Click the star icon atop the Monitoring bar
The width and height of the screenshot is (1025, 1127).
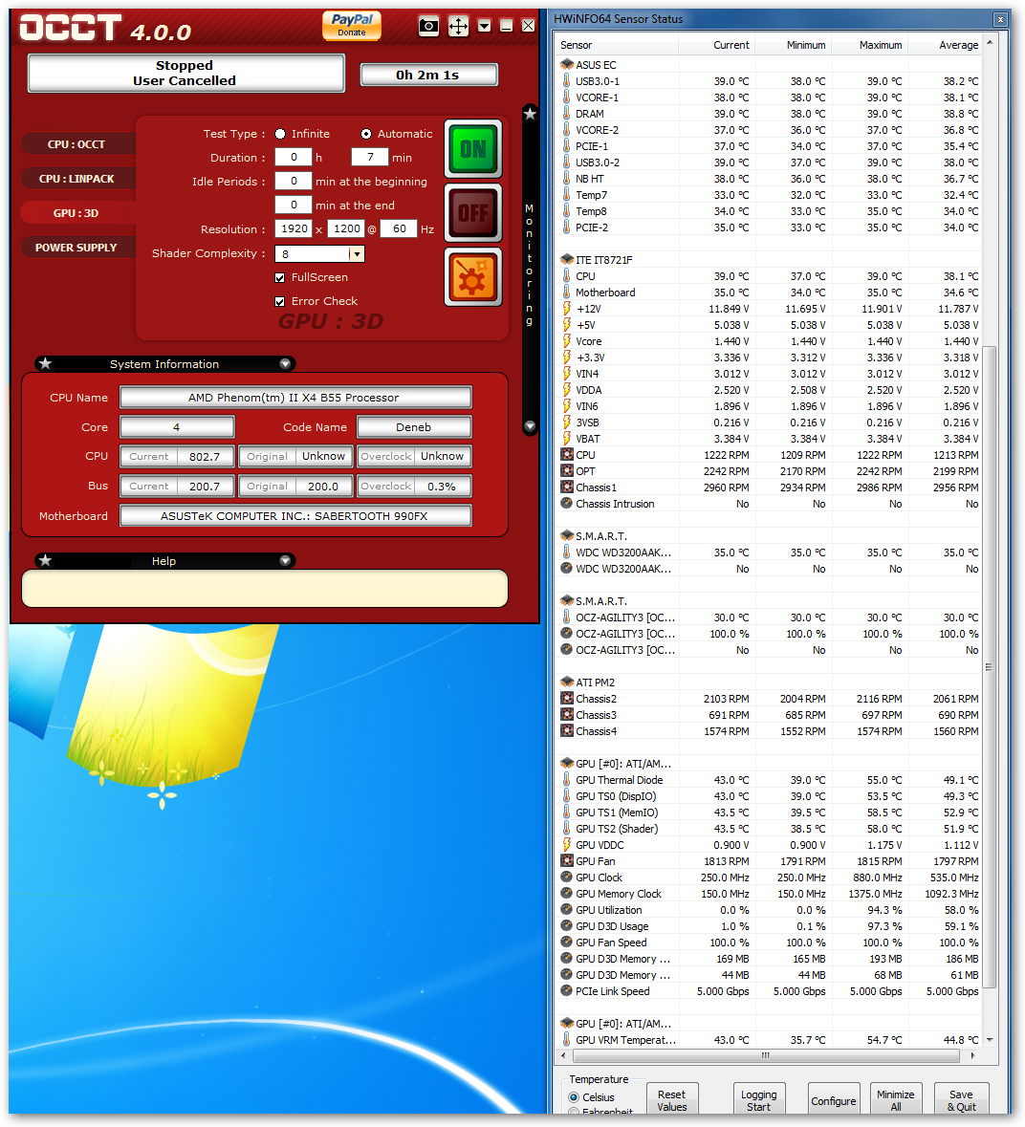click(x=530, y=114)
